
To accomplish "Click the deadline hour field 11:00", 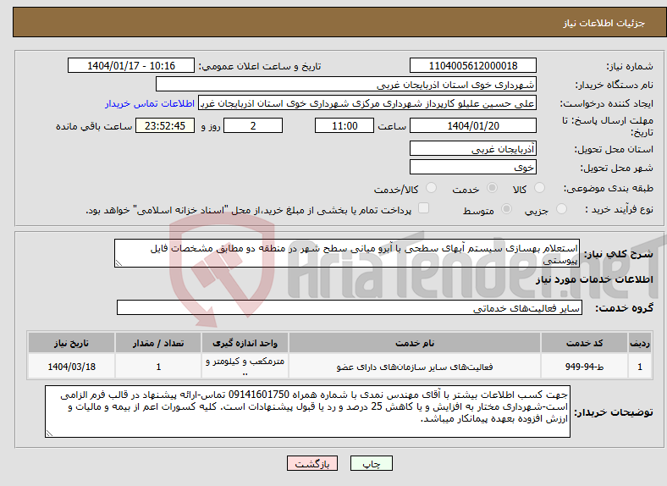I will pos(345,125).
